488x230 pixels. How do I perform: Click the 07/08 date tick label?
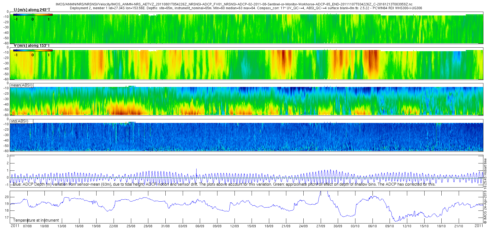point(27,226)
